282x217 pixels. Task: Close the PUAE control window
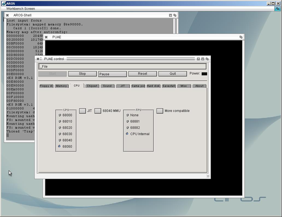[38, 59]
